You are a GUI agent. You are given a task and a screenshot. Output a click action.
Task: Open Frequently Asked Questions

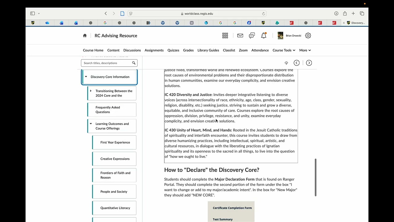click(x=112, y=110)
